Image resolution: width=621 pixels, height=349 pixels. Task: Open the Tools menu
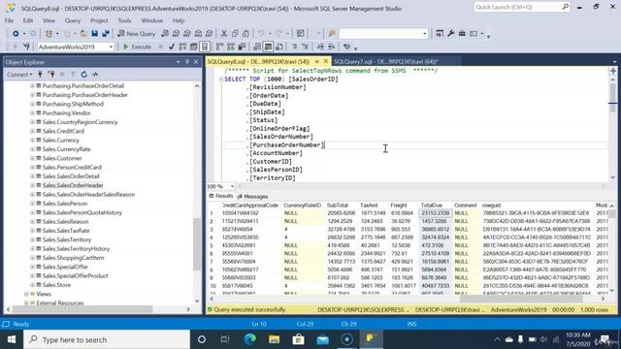tap(124, 20)
